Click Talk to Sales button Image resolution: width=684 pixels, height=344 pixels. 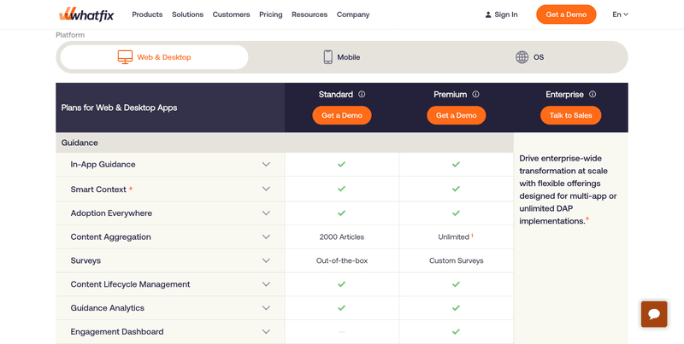tap(570, 115)
